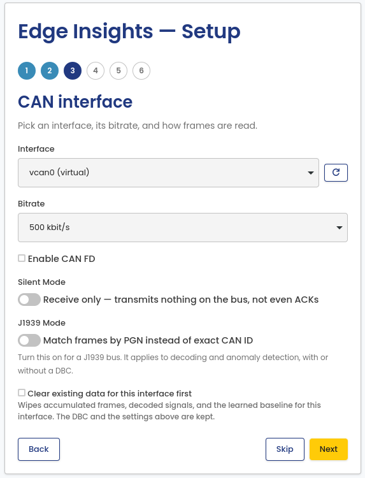Viewport: 365px width, 478px height.
Task: Click the Bitrate dropdown arrow
Action: pos(339,228)
